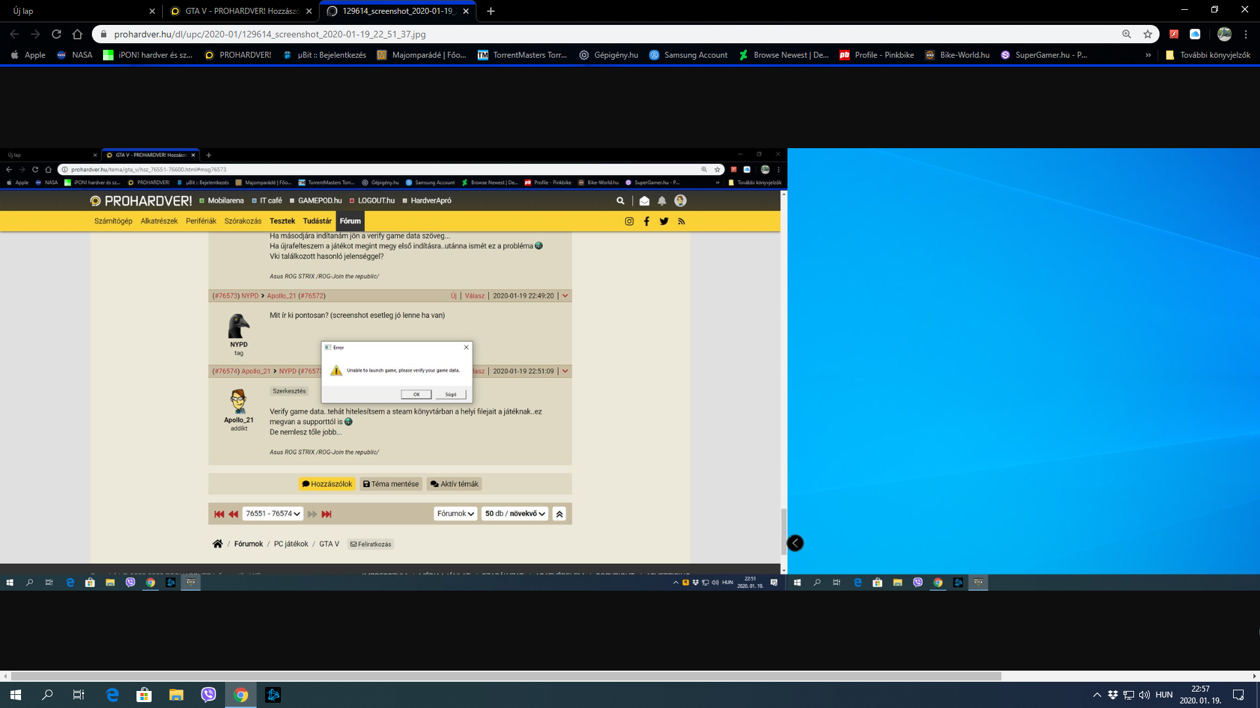Launch File Explorer from the taskbar
The image size is (1260, 708).
click(x=176, y=695)
